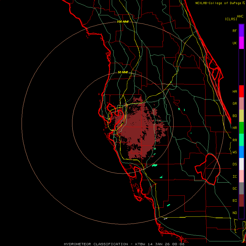Click the HA legend label

pos(235,92)
